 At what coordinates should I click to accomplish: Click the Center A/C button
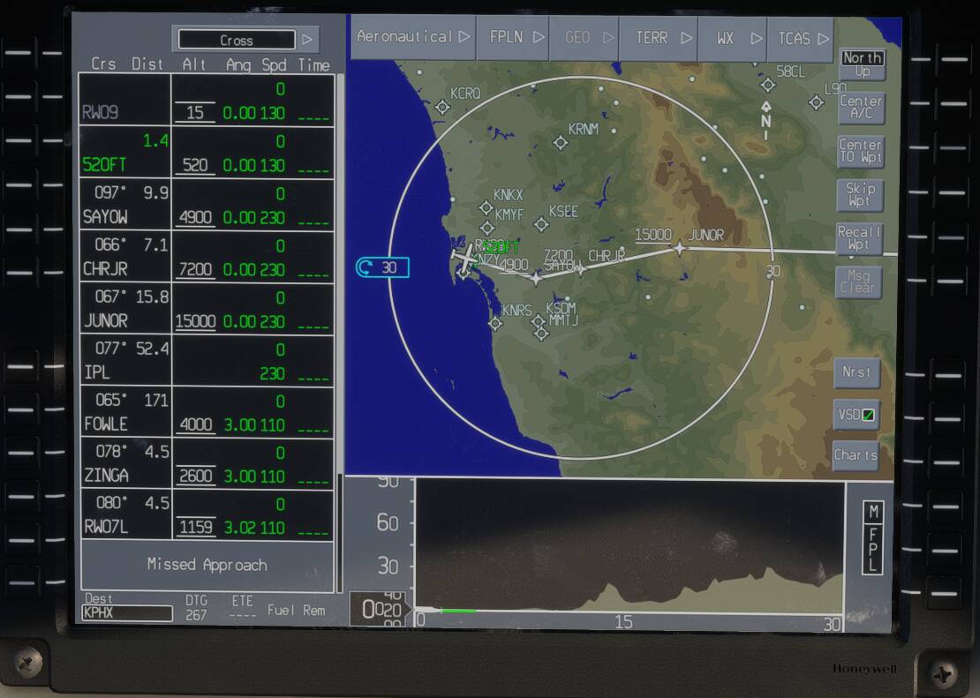(x=861, y=108)
